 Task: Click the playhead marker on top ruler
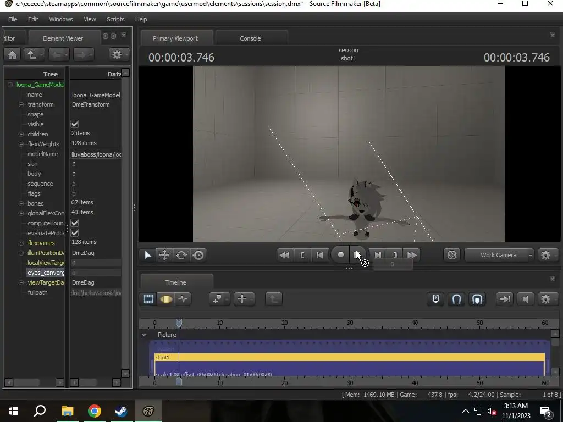(179, 323)
